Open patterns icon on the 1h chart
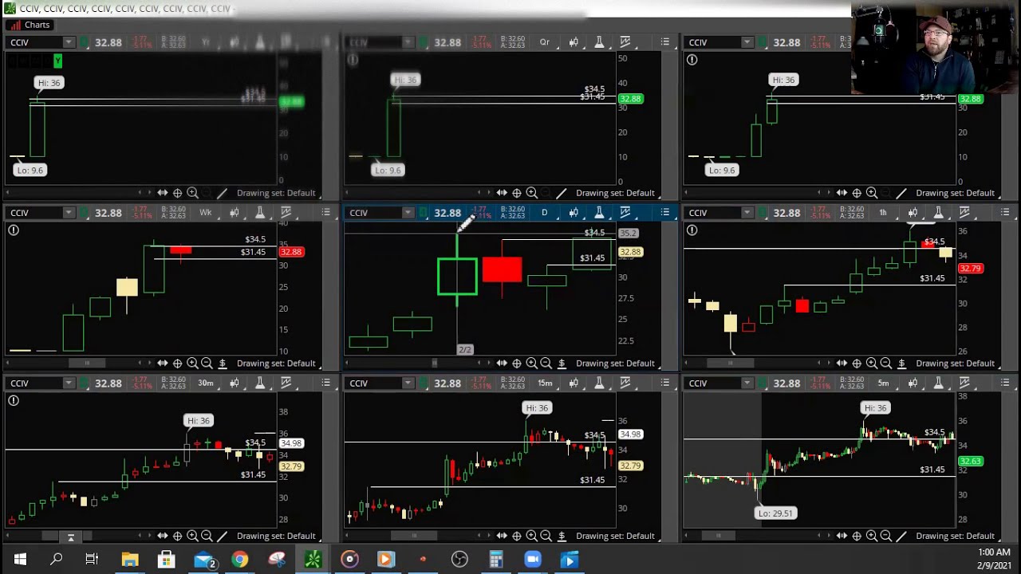 click(964, 213)
